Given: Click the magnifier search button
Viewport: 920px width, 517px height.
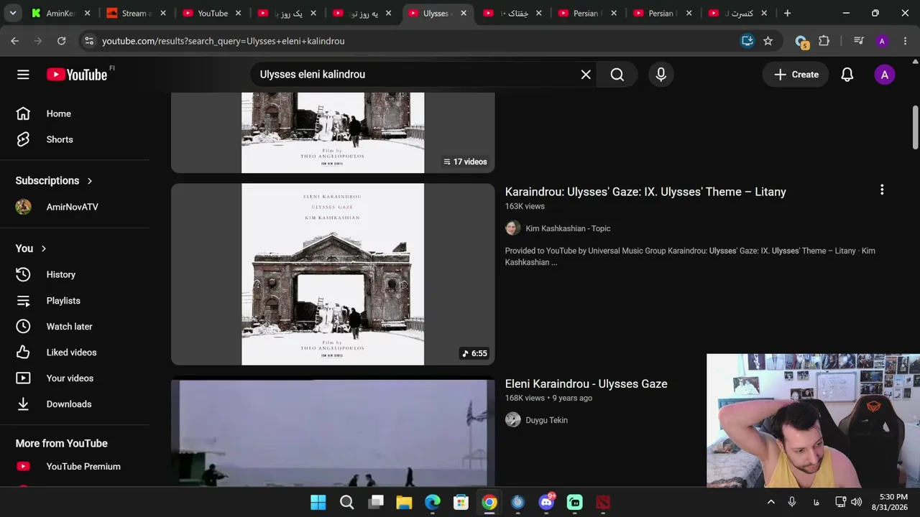Looking at the screenshot, I should (x=617, y=75).
